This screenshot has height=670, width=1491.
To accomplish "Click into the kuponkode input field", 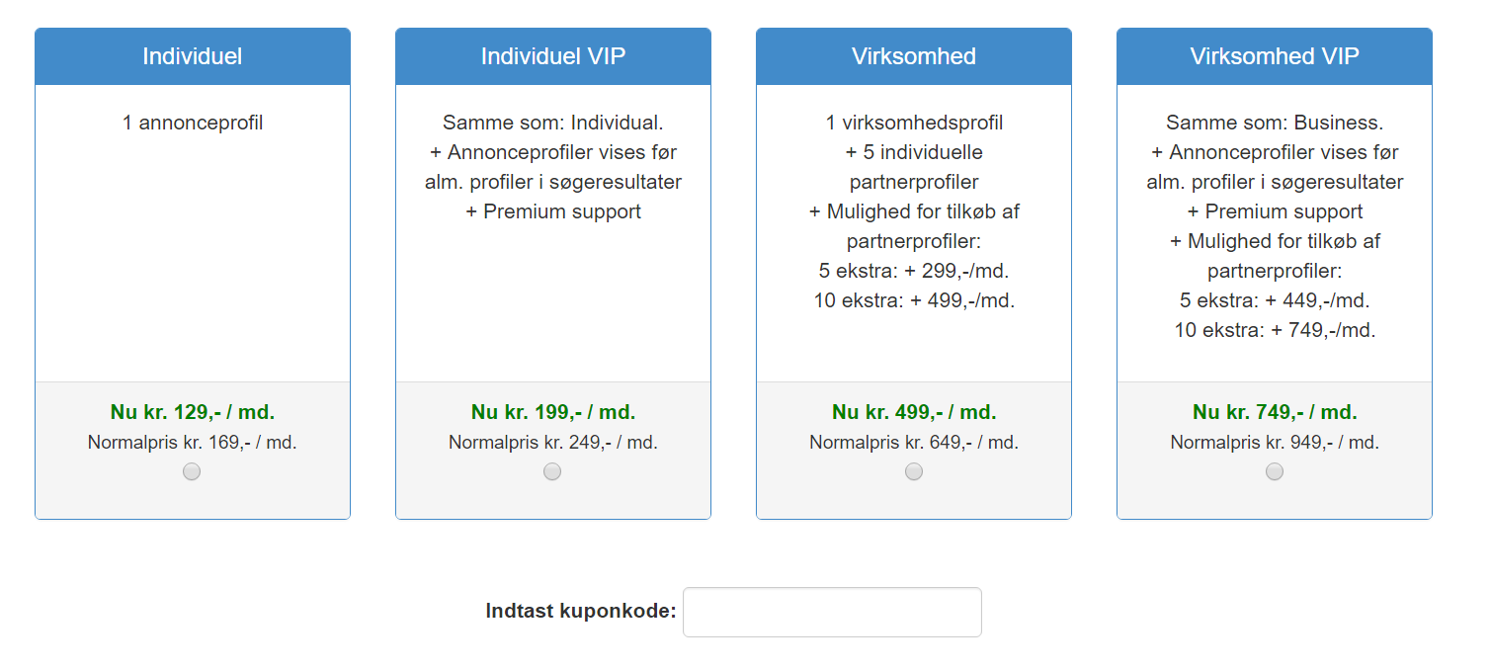I will click(832, 613).
